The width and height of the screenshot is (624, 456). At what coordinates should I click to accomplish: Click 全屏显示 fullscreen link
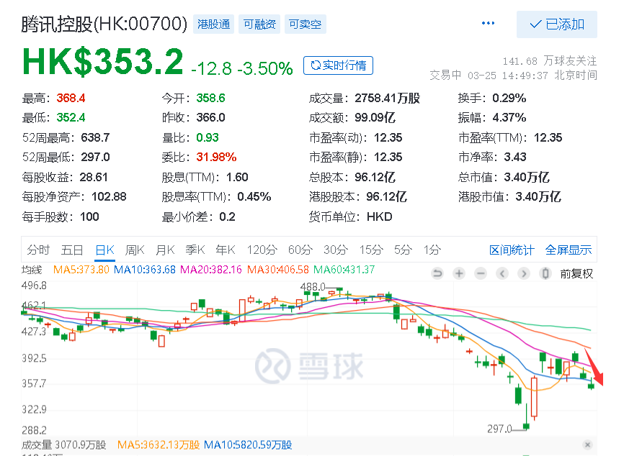[569, 250]
